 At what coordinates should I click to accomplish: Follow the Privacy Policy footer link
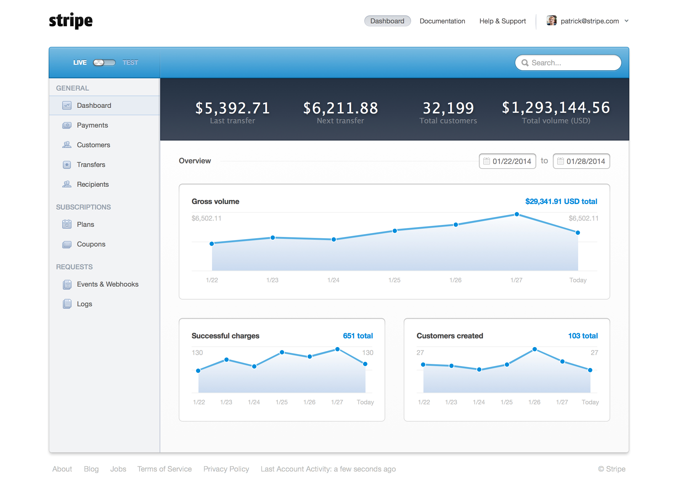click(x=226, y=469)
